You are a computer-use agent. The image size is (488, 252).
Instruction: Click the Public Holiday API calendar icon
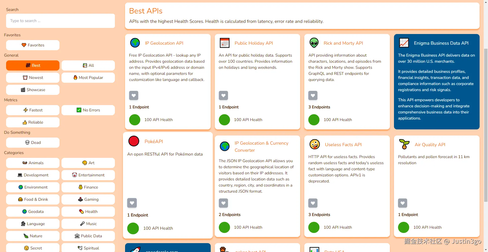224,43
